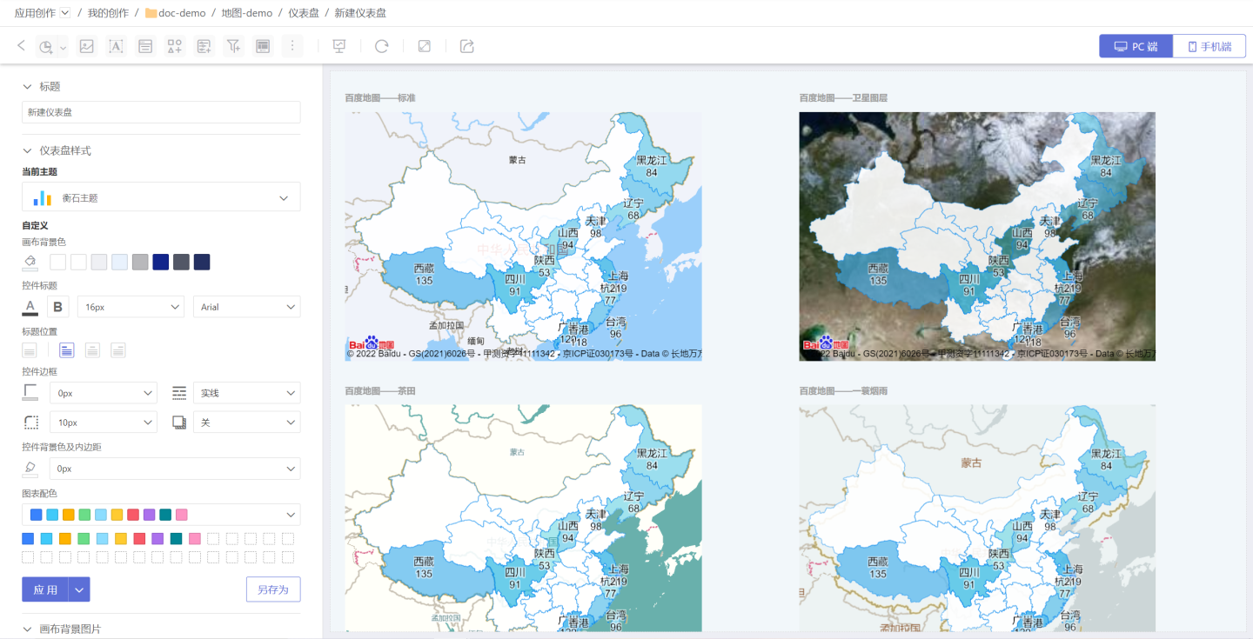Image resolution: width=1253 pixels, height=639 pixels.
Task: Insert a text box widget
Action: point(116,46)
